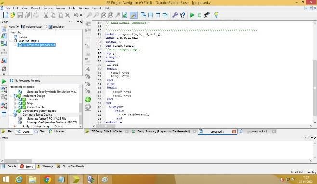
Task: Click the New file toolbar icon
Action: tap(6, 15)
